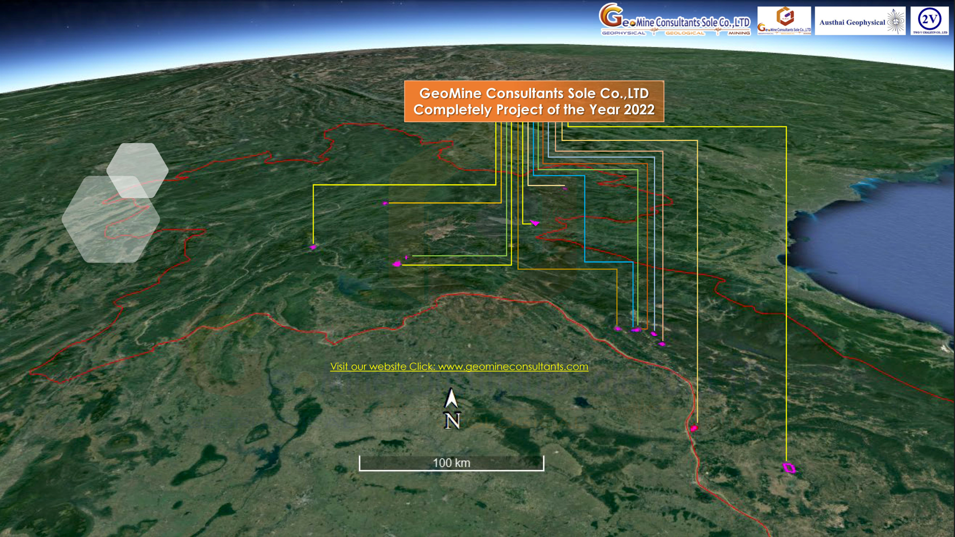Open the geomineconsultants.com website link
Image resolution: width=955 pixels, height=537 pixels.
459,367
